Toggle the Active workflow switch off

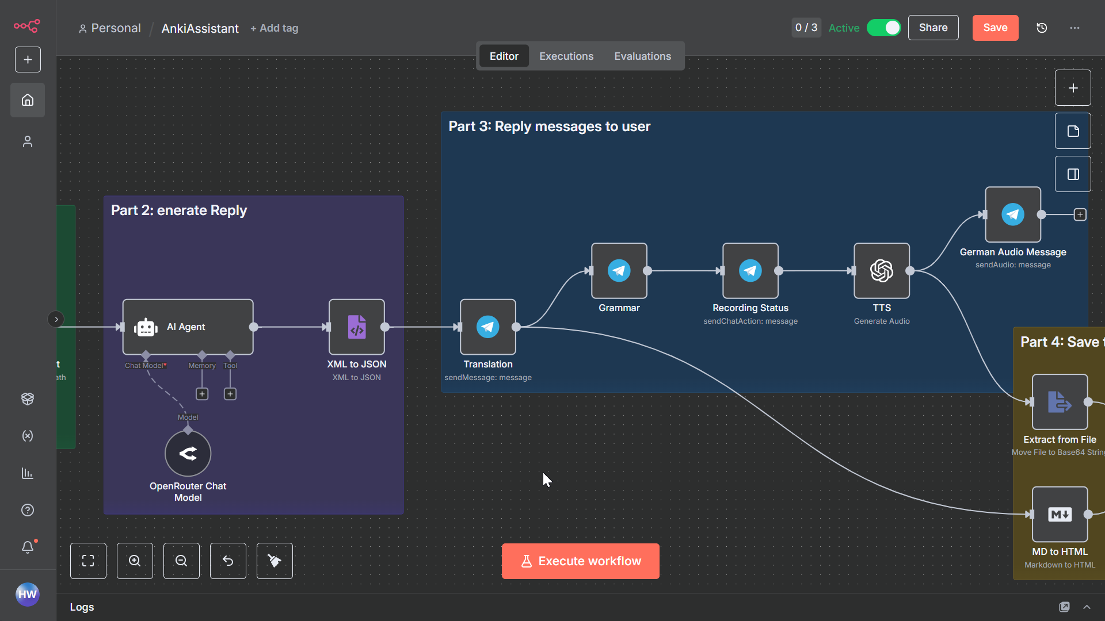click(x=884, y=28)
